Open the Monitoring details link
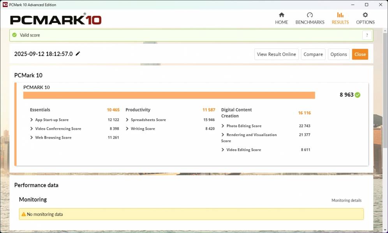 (346, 200)
